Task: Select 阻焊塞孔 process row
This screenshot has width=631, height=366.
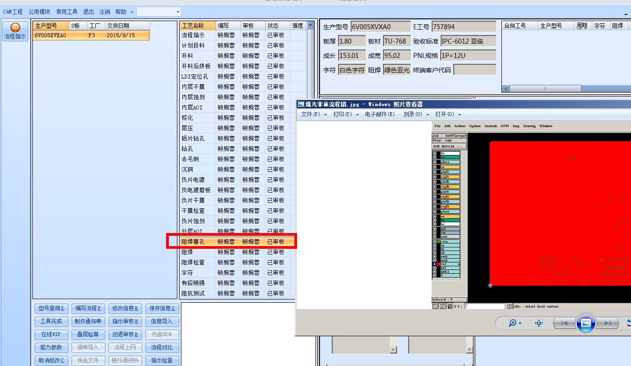Action: point(237,242)
